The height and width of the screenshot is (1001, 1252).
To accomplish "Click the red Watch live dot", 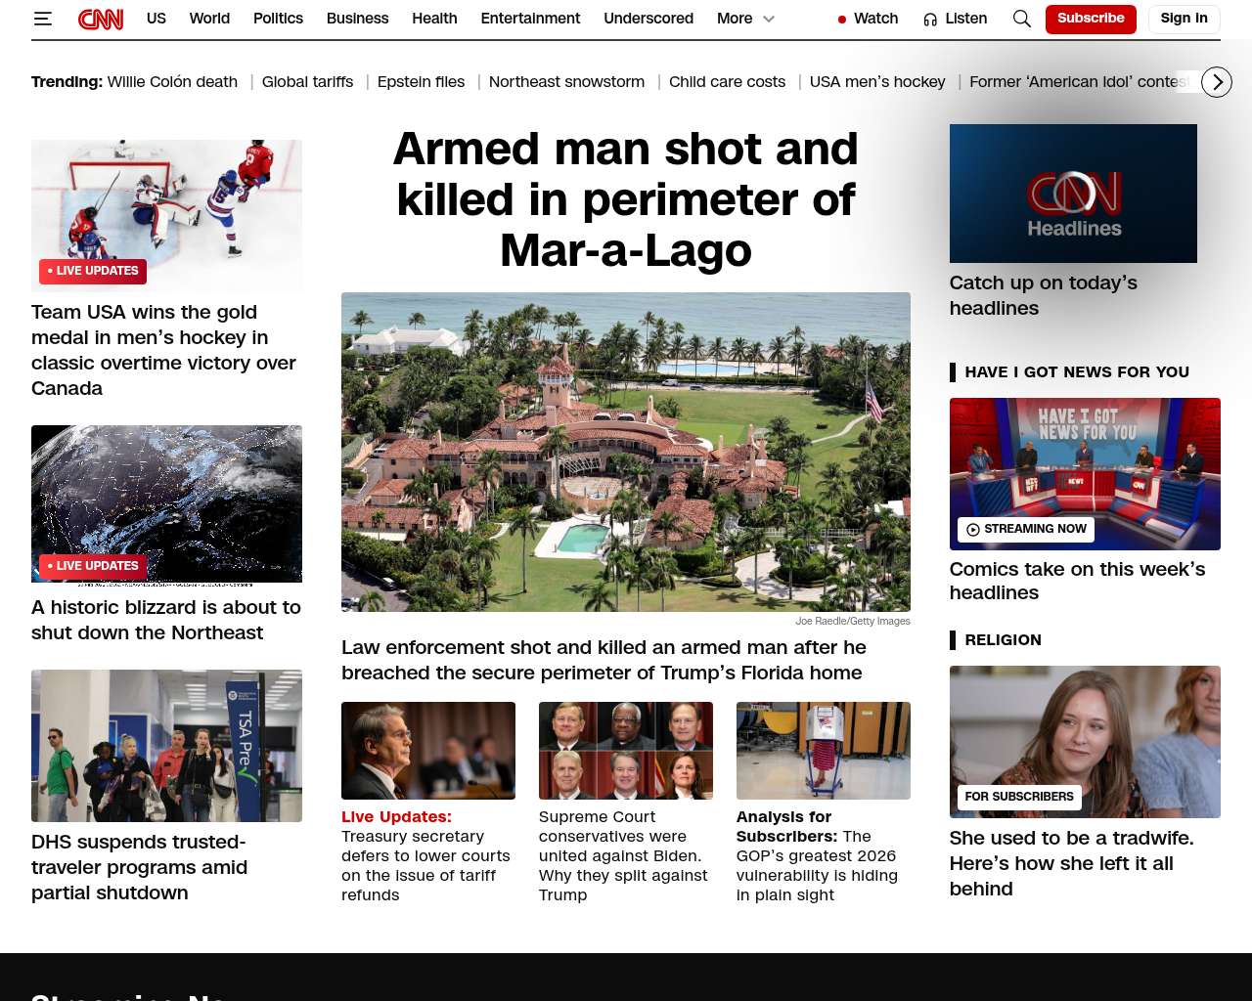I will (841, 20).
